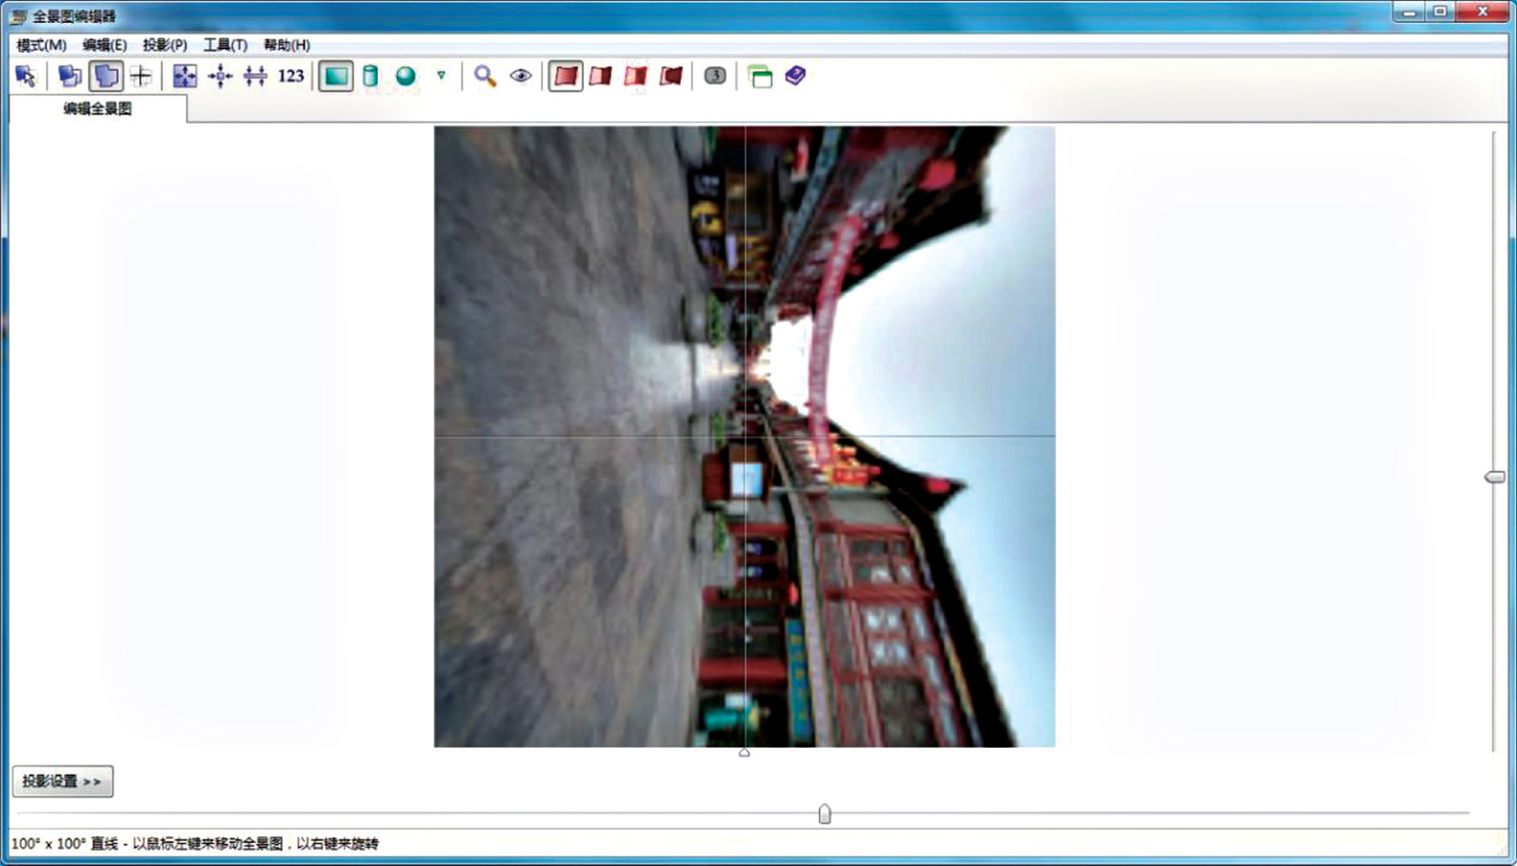Select the arrow pointer tool in toolbar
Screen dimensions: 1517x866
click(x=26, y=76)
